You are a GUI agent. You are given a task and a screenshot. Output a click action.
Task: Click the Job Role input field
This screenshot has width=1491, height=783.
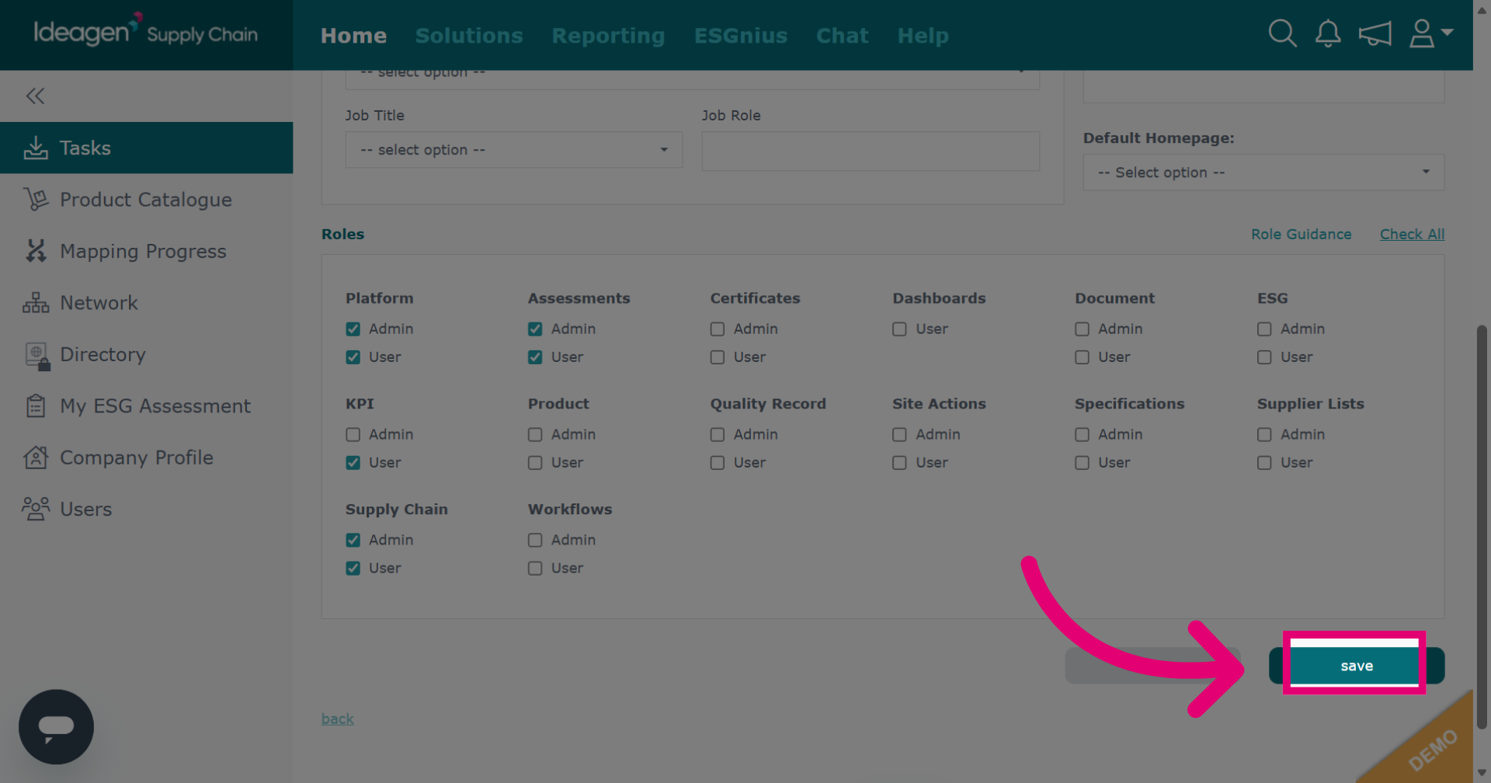coord(871,151)
